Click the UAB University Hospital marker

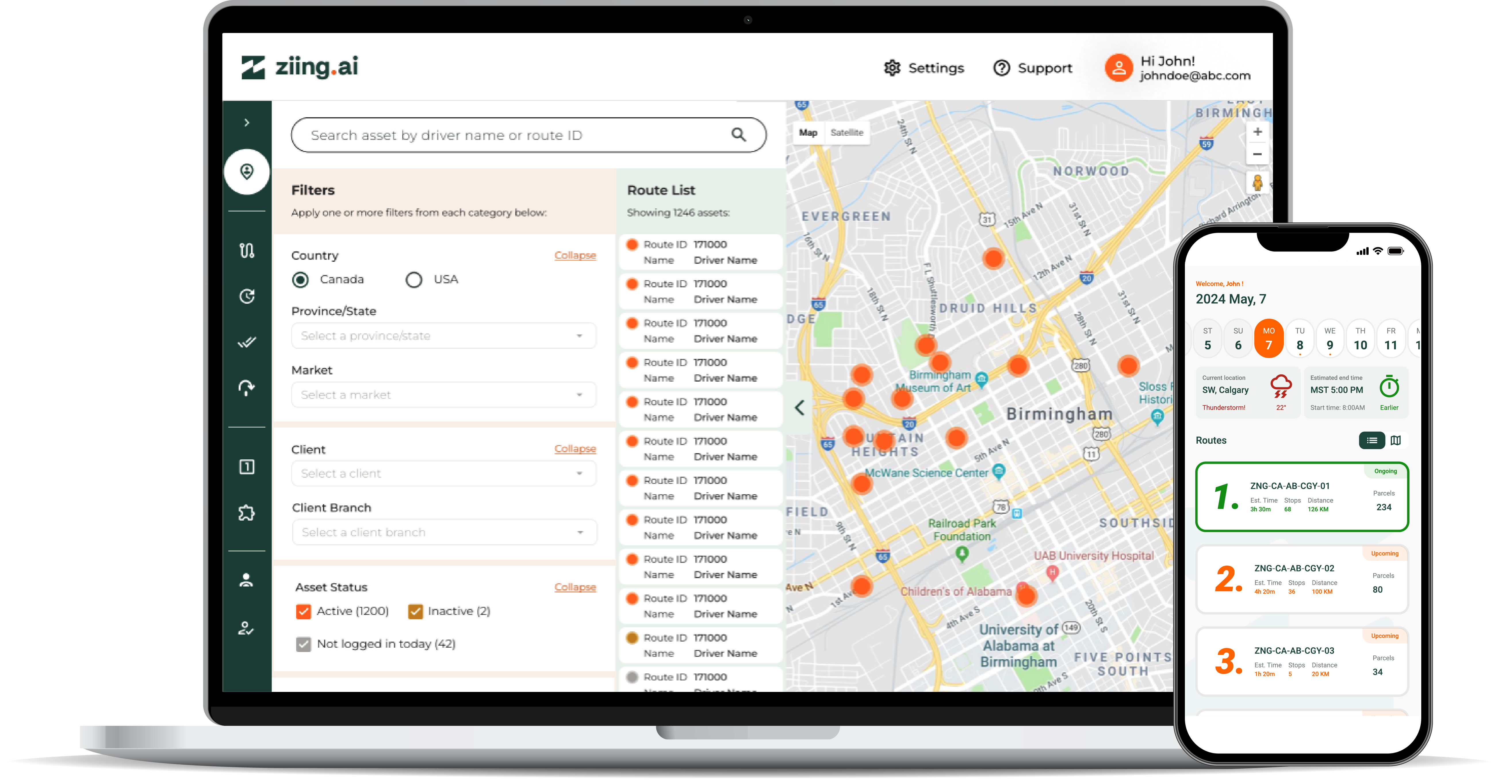[x=1052, y=574]
